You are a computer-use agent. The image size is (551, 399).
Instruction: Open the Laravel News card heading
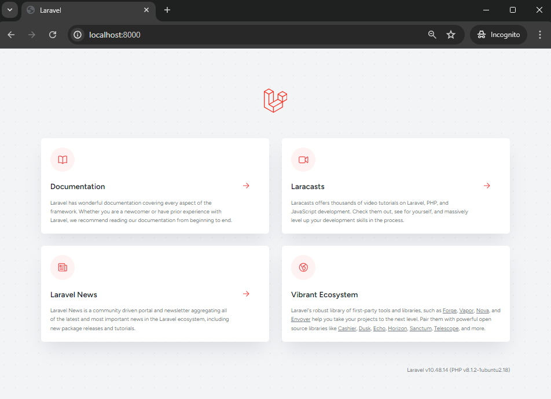click(74, 295)
